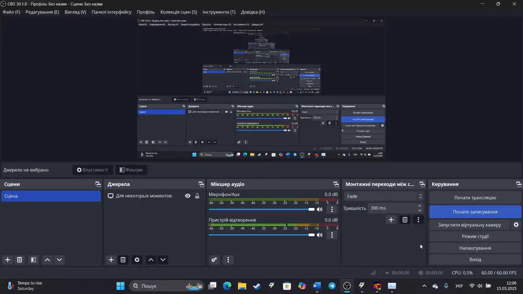
Task: Move source down arrow in Джерела panel
Action: pos(163,260)
